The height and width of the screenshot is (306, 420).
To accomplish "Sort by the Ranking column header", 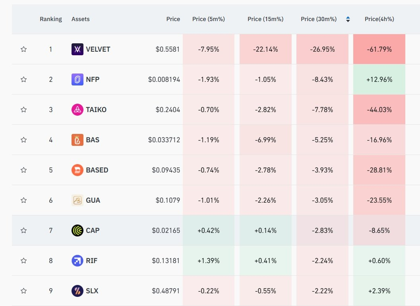I will pyautogui.click(x=50, y=19).
